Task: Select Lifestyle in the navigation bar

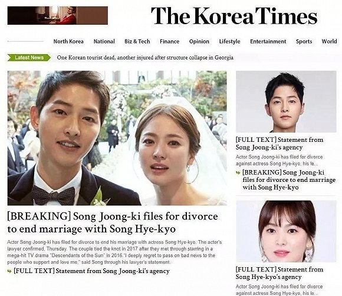Action: click(x=230, y=41)
